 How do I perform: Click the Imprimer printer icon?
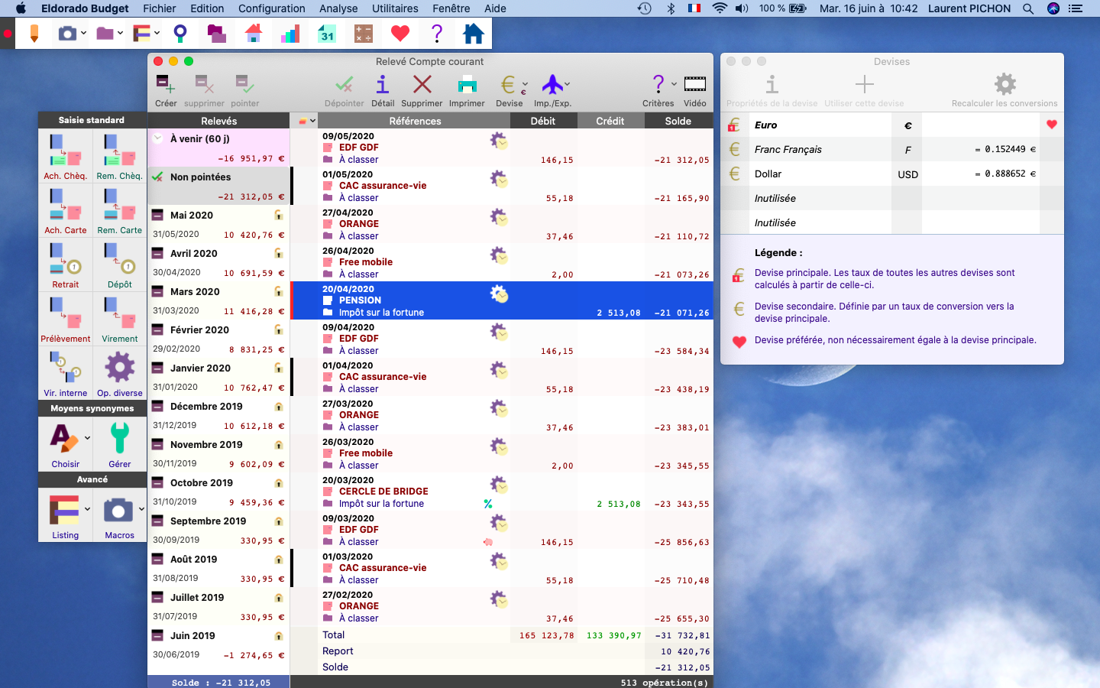point(467,84)
